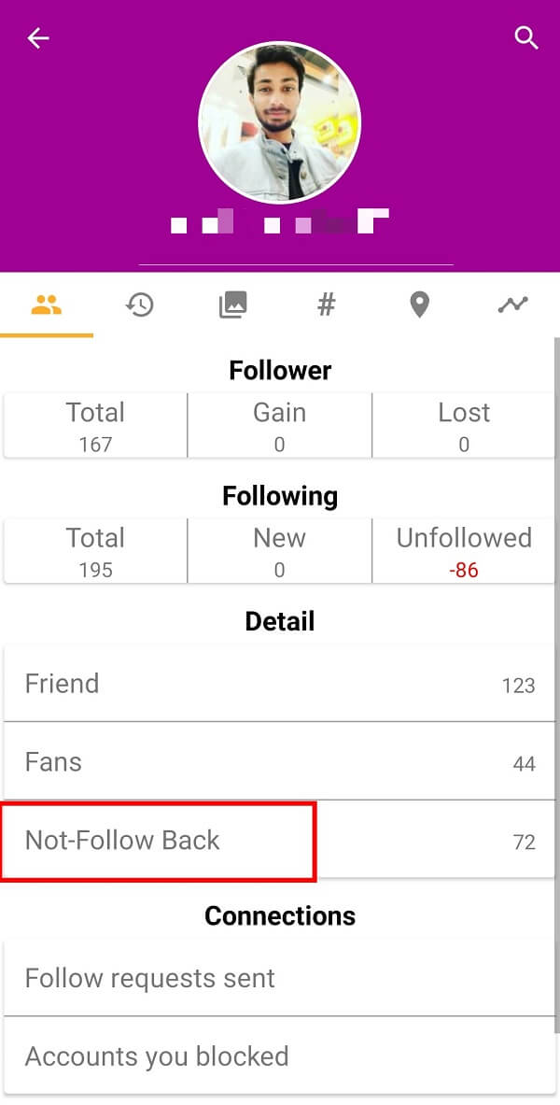View Follow requests sent
The image size is (560, 1105).
tap(280, 978)
